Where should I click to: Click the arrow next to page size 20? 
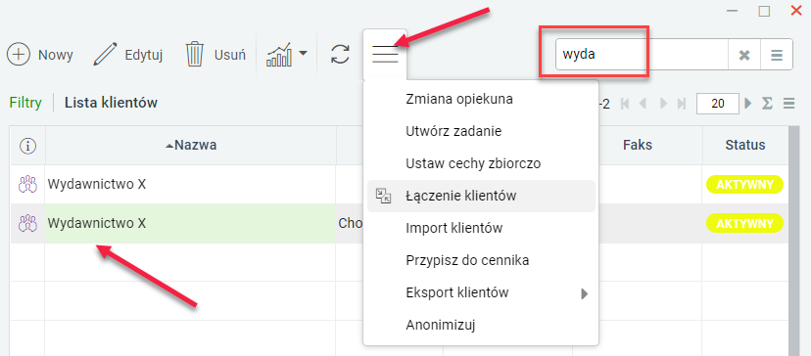[748, 104]
